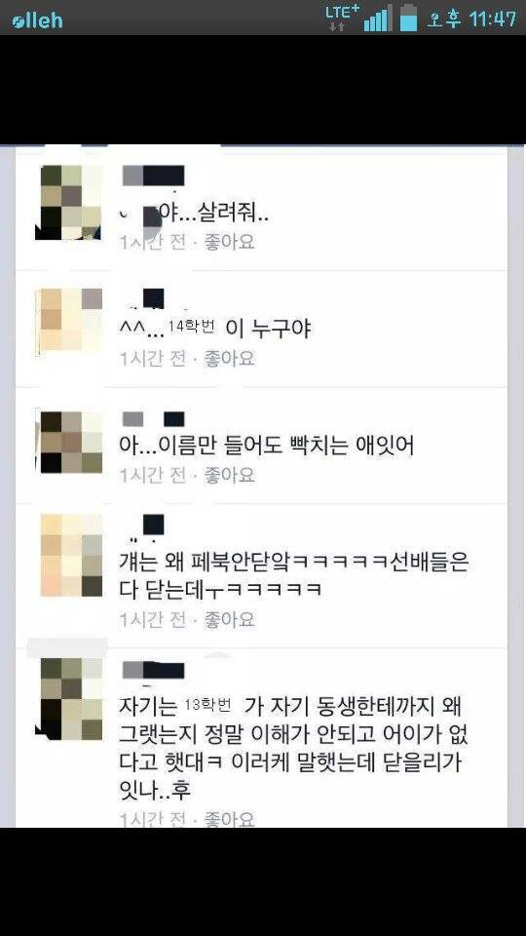Tap 1시간 전 timestamp under 살려줘 comment
This screenshot has width=526, height=936.
(x=153, y=242)
